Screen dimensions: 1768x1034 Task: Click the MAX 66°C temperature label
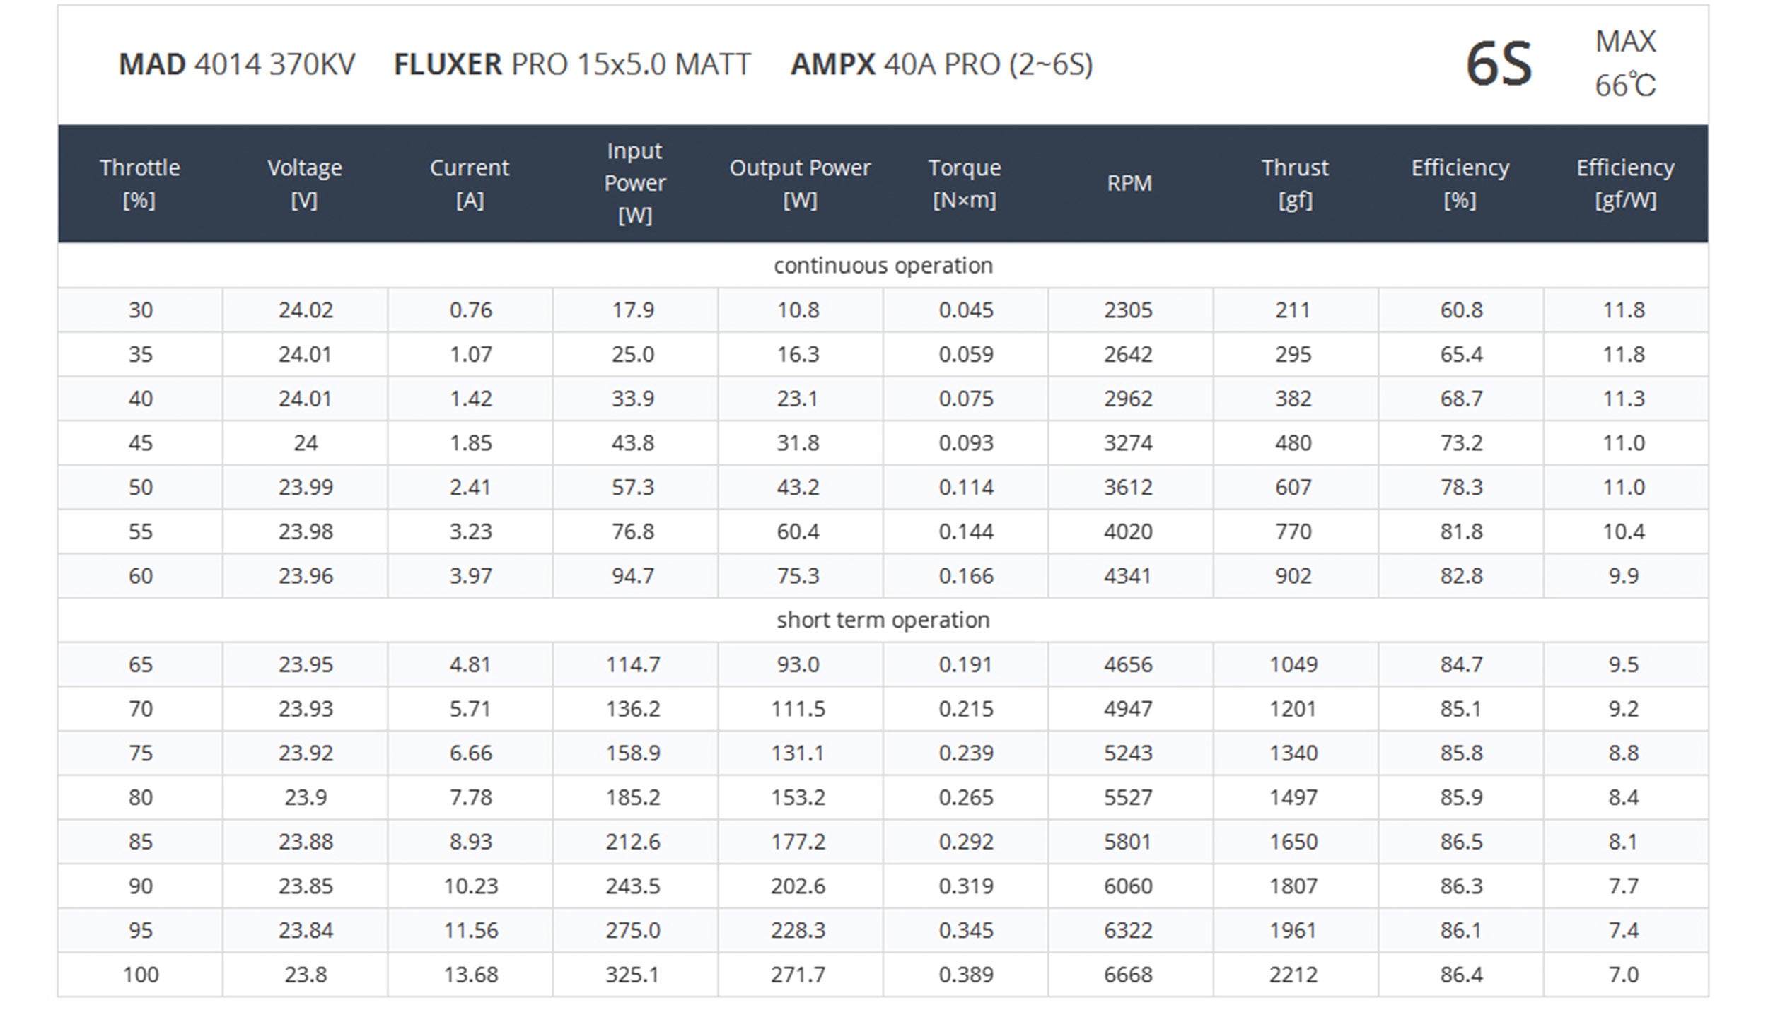point(1625,64)
